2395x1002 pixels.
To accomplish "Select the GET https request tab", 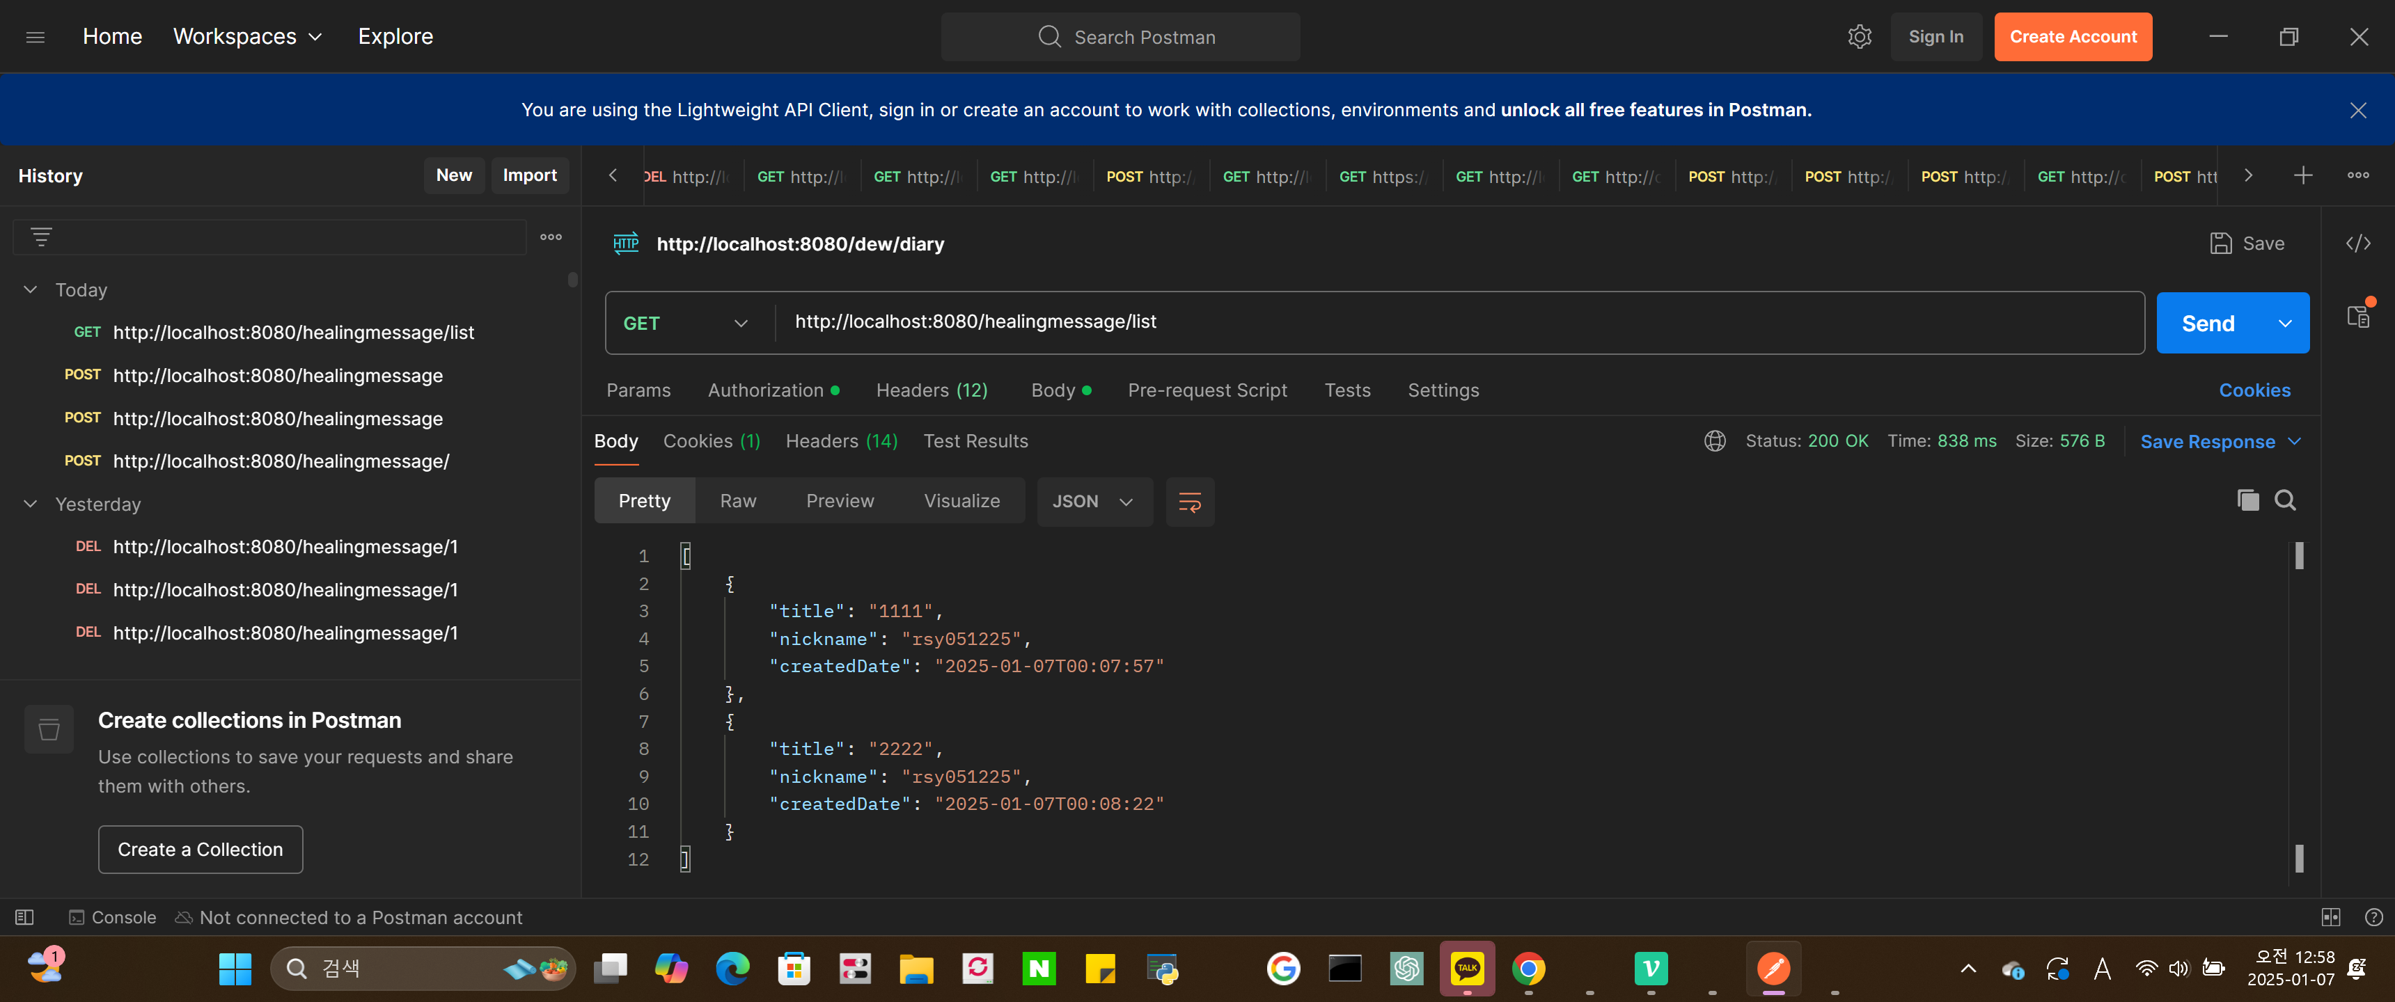I will [x=1383, y=177].
